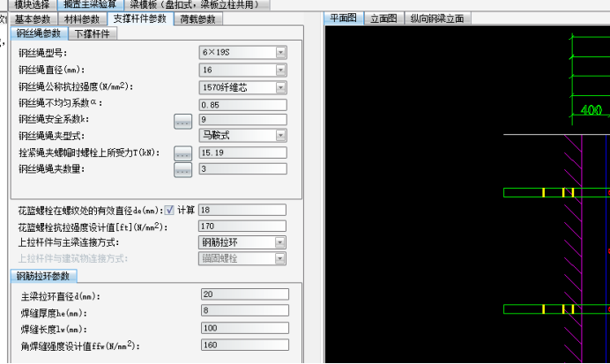This screenshot has height=364, width=610.
Task: Click the 角焊缝强度设计值 field showing 160
Action: coord(245,345)
